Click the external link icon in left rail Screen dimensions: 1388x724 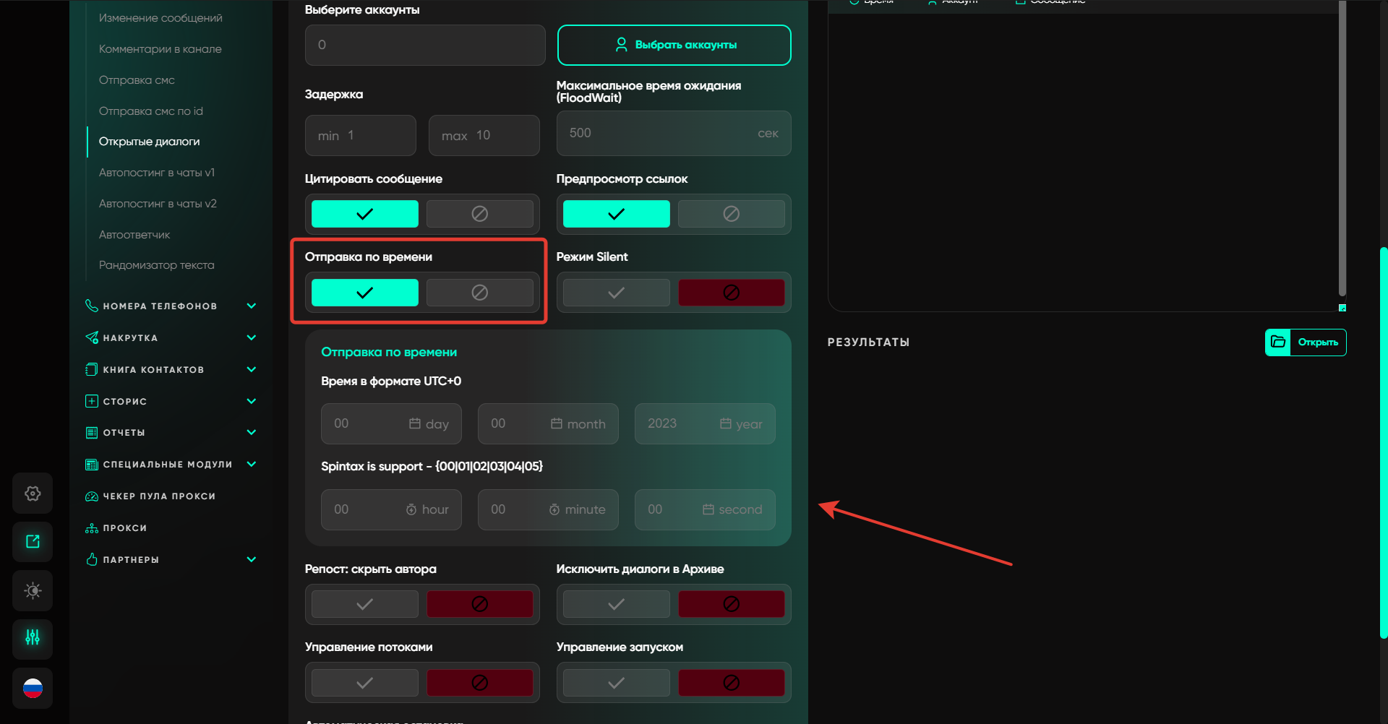click(x=33, y=542)
